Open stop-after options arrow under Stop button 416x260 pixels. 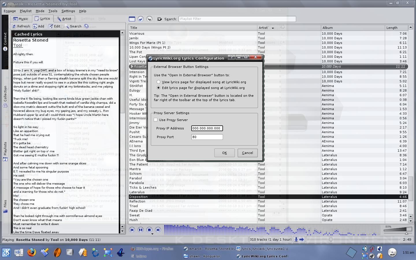(x=152, y=234)
